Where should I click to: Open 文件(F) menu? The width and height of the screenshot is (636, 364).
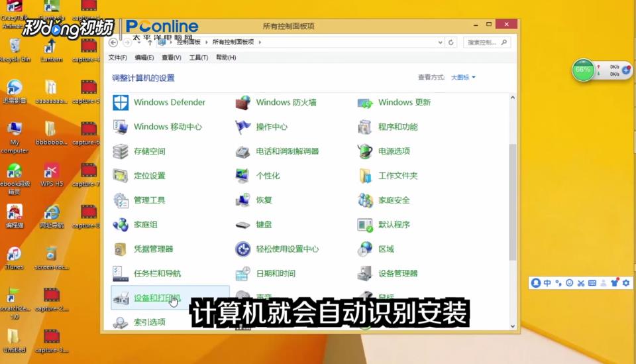pos(118,58)
